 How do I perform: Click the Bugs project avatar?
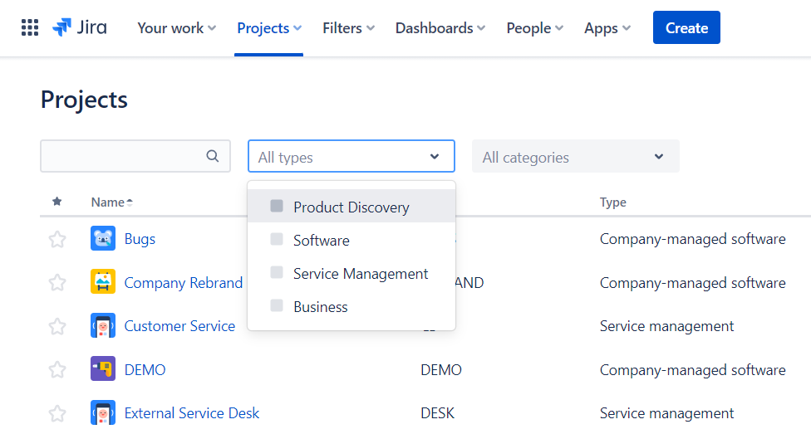pyautogui.click(x=103, y=238)
